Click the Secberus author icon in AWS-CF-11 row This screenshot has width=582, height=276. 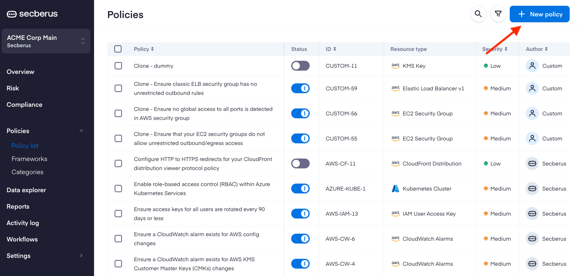pos(532,163)
